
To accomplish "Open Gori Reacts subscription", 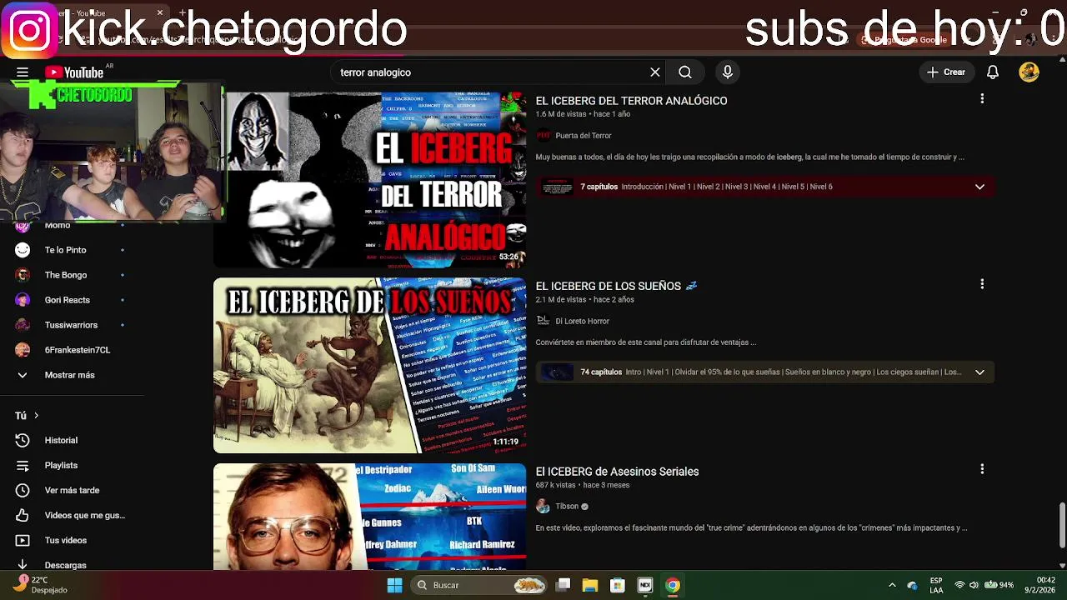I will click(x=67, y=300).
